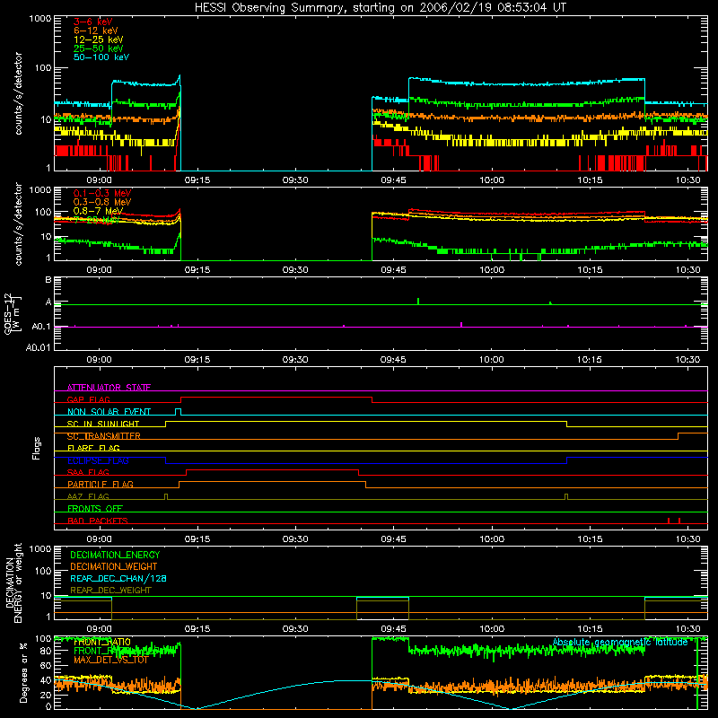Screen dimensions: 718x718
Task: Click the BAD_PACKETS flag label
Action: [x=98, y=521]
